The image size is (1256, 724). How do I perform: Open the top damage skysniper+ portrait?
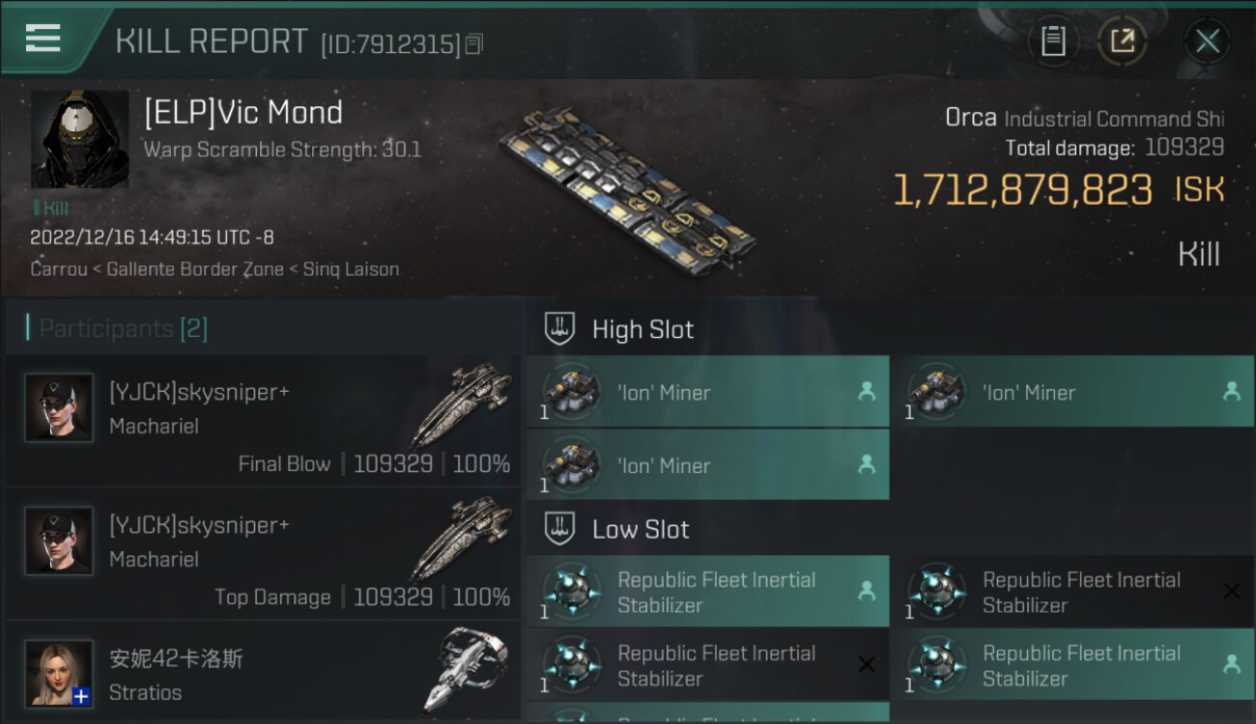tap(59, 541)
